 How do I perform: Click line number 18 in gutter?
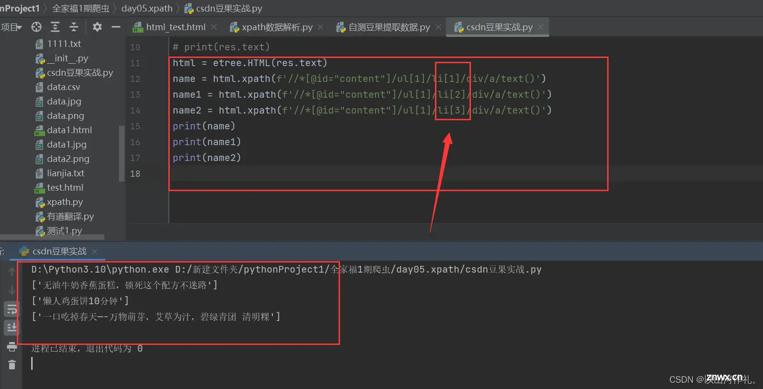tap(135, 173)
